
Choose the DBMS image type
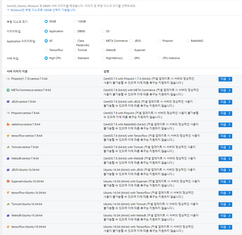(x=75, y=31)
